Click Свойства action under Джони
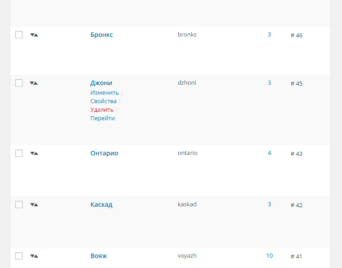This screenshot has height=268, width=342. (103, 101)
